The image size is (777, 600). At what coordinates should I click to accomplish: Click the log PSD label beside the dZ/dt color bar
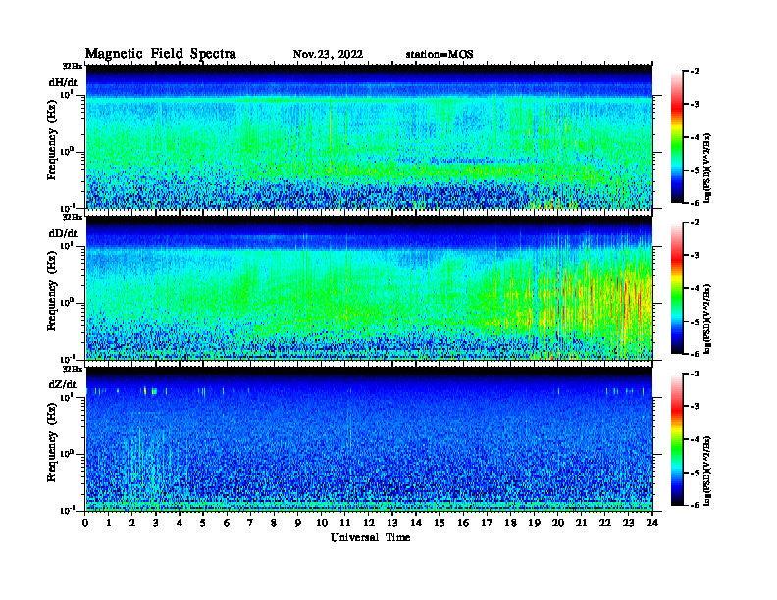click(707, 471)
